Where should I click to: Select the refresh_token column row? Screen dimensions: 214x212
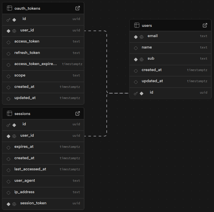(x=43, y=53)
